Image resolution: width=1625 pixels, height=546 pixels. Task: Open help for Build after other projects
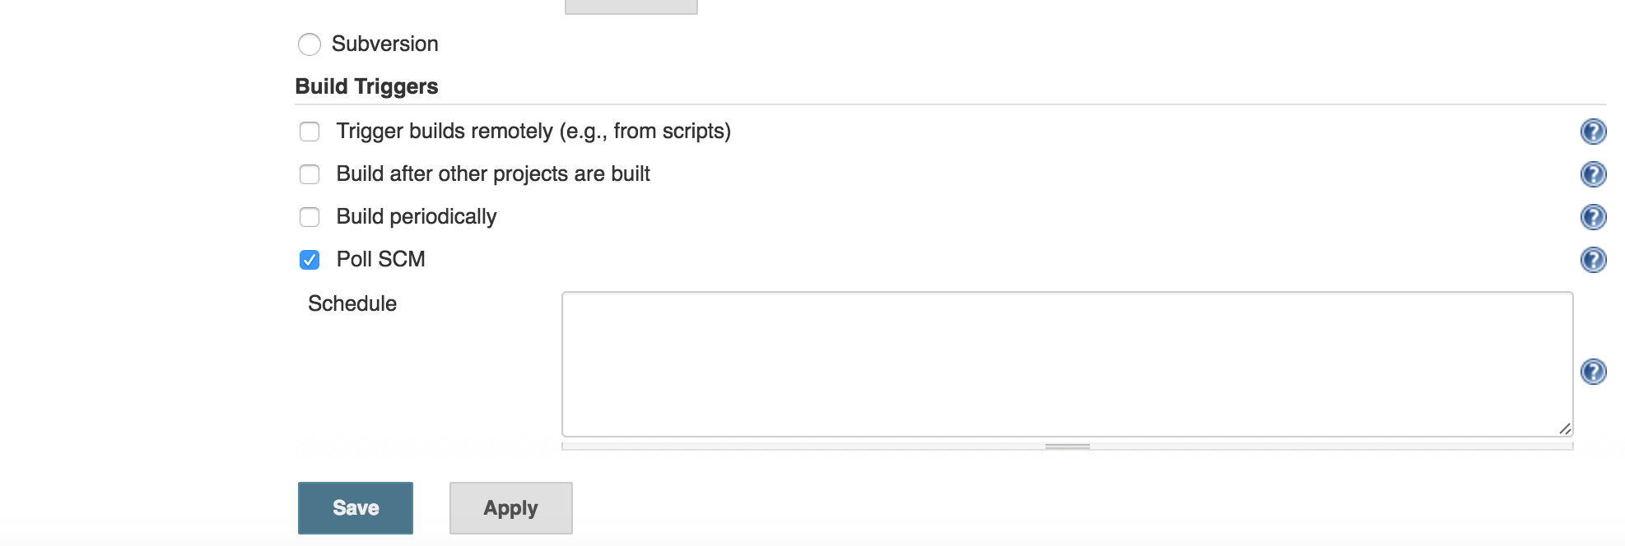pyautogui.click(x=1594, y=174)
